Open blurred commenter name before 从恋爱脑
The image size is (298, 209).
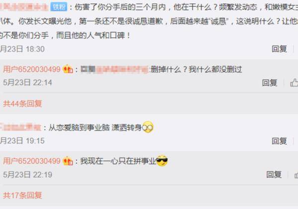pyautogui.click(x=20, y=127)
